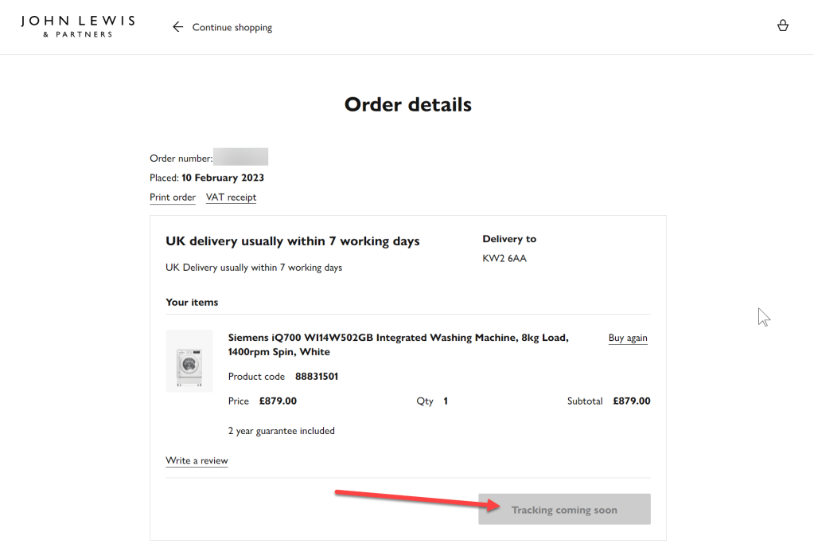This screenshot has width=814, height=544.
Task: Click the product code 88831501
Action: pyautogui.click(x=317, y=377)
